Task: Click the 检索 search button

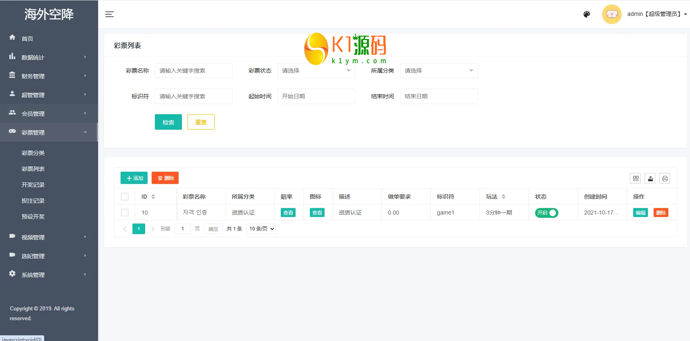Action: pyautogui.click(x=168, y=122)
